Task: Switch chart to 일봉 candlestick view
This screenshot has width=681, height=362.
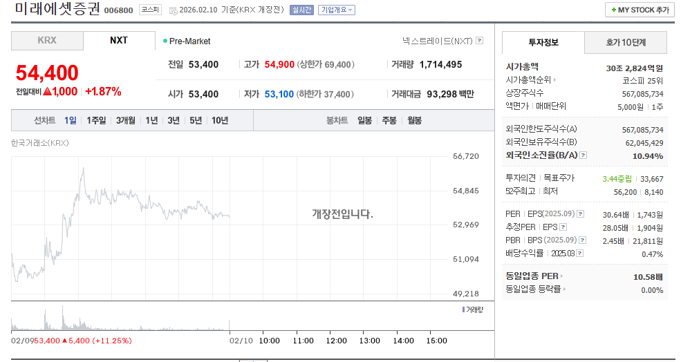Action: pyautogui.click(x=364, y=120)
